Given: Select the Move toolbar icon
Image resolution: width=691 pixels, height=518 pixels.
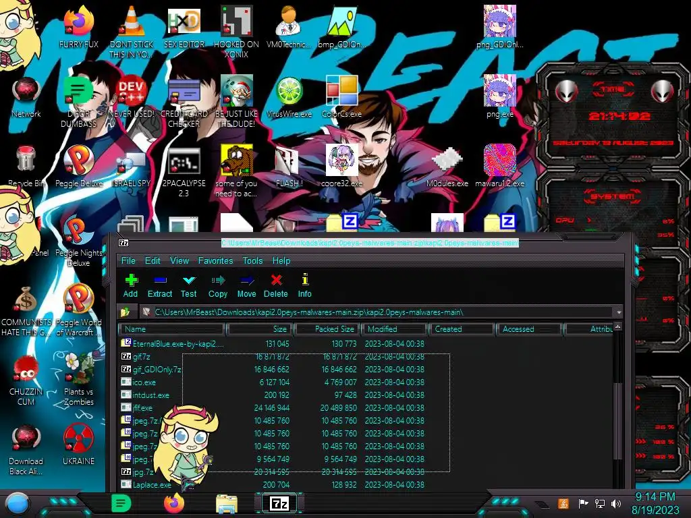Looking at the screenshot, I should [246, 285].
